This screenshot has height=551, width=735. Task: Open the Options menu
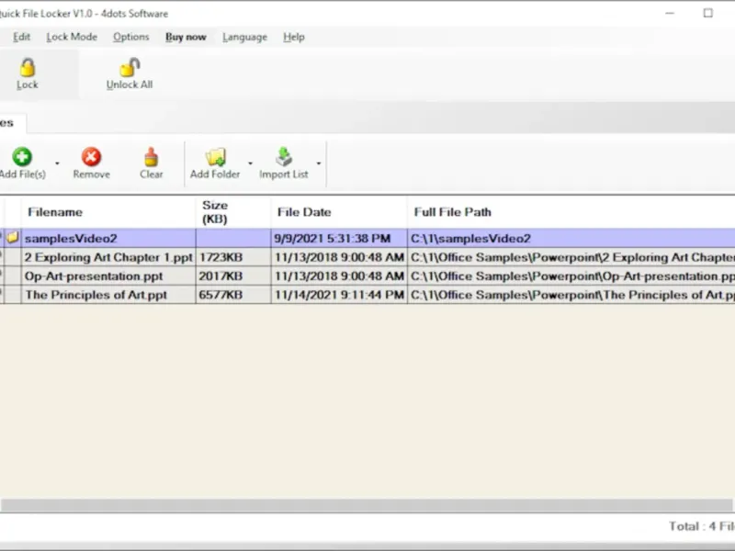click(x=131, y=37)
